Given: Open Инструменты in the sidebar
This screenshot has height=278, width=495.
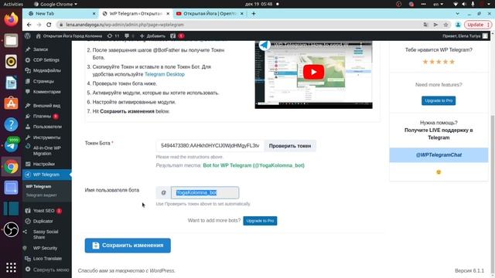Looking at the screenshot, I should (x=47, y=137).
